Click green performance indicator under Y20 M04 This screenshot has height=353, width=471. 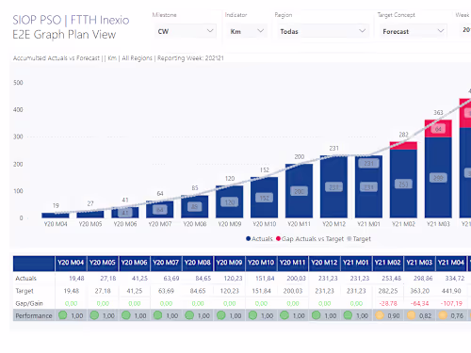[63, 315]
